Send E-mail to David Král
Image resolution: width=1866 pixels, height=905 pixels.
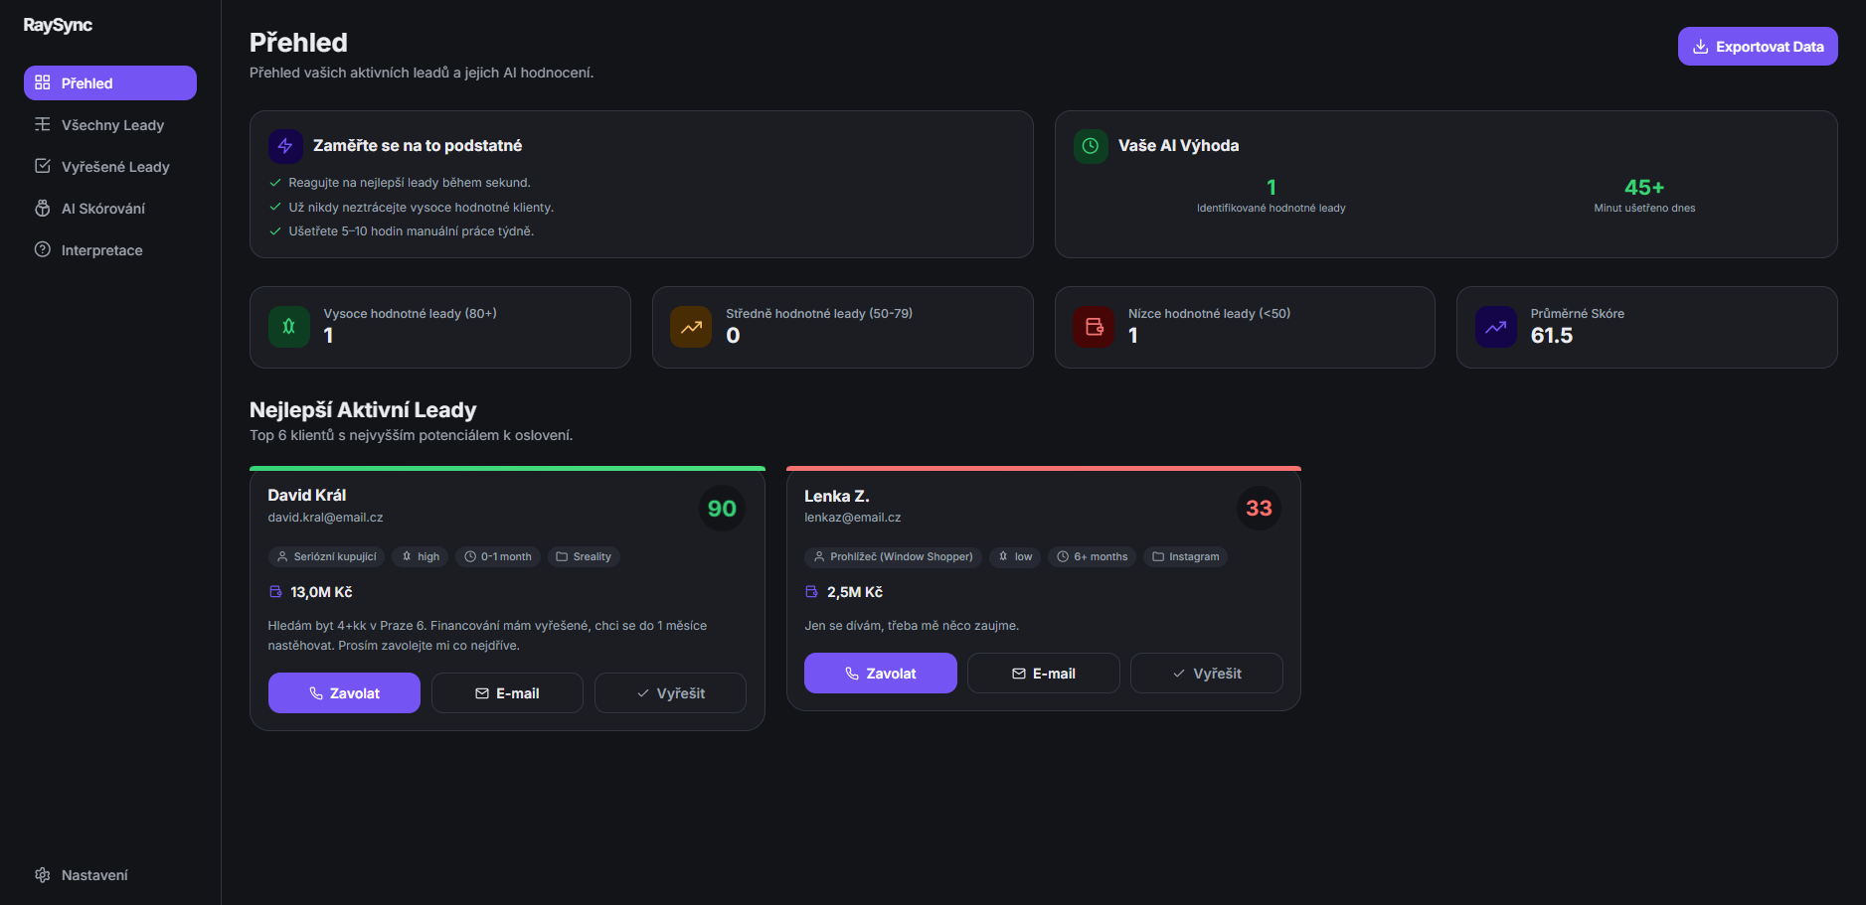507,693
